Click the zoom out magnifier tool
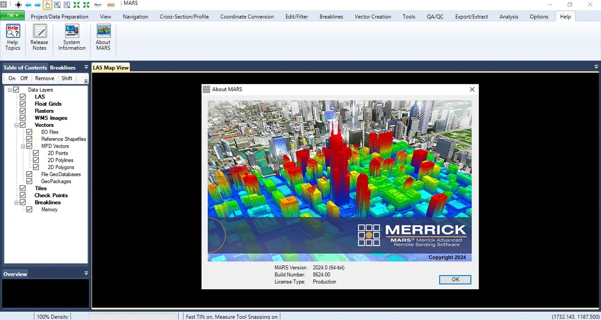This screenshot has width=601, height=320. point(67,5)
